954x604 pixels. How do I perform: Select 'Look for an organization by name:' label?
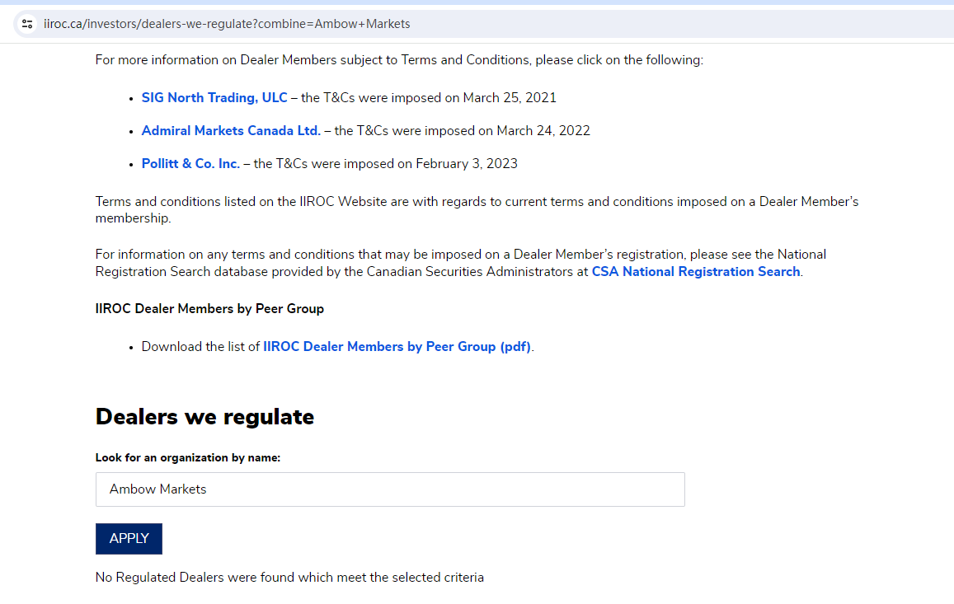pos(187,458)
